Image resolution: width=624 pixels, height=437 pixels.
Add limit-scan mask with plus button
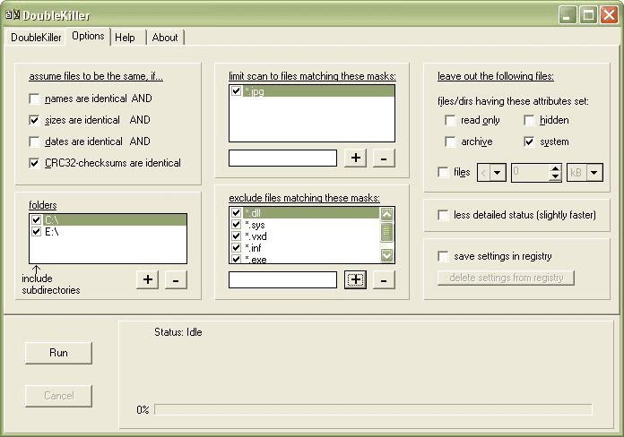(x=355, y=158)
